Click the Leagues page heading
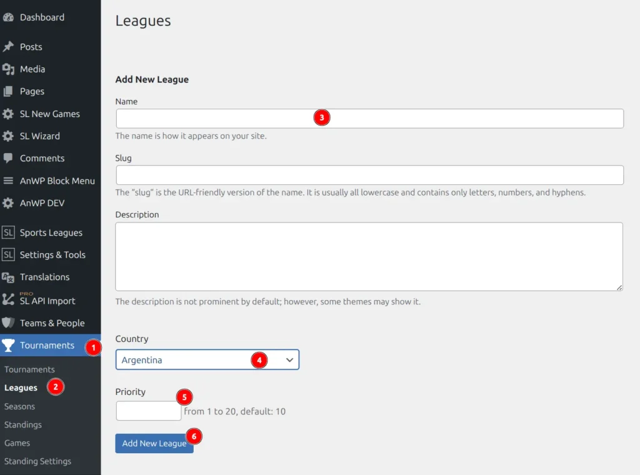Image resolution: width=640 pixels, height=475 pixels. (x=143, y=21)
